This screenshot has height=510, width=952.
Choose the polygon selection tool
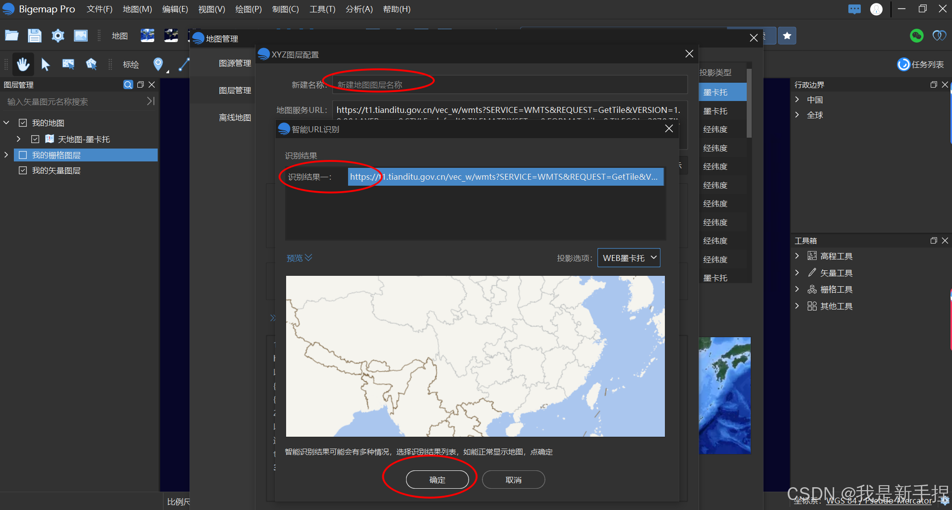pos(91,64)
